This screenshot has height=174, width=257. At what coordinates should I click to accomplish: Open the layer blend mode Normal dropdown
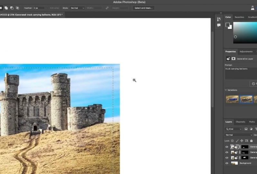[x=238, y=135]
